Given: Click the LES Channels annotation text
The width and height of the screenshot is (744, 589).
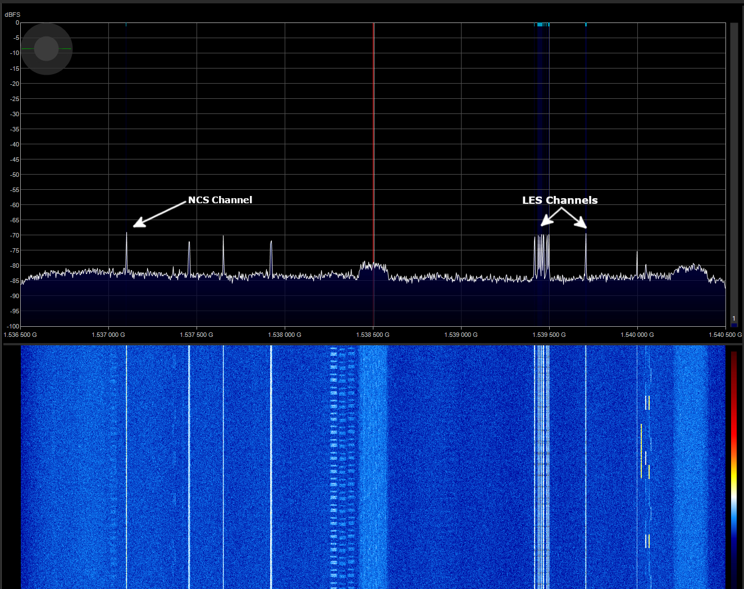Looking at the screenshot, I should coord(560,200).
